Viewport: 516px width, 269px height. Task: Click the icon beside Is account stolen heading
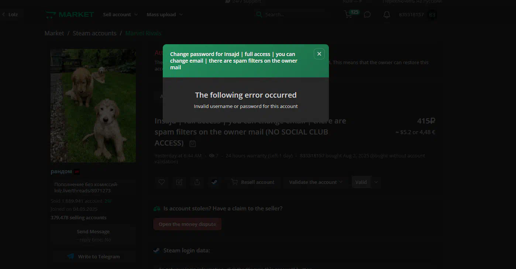(x=157, y=209)
